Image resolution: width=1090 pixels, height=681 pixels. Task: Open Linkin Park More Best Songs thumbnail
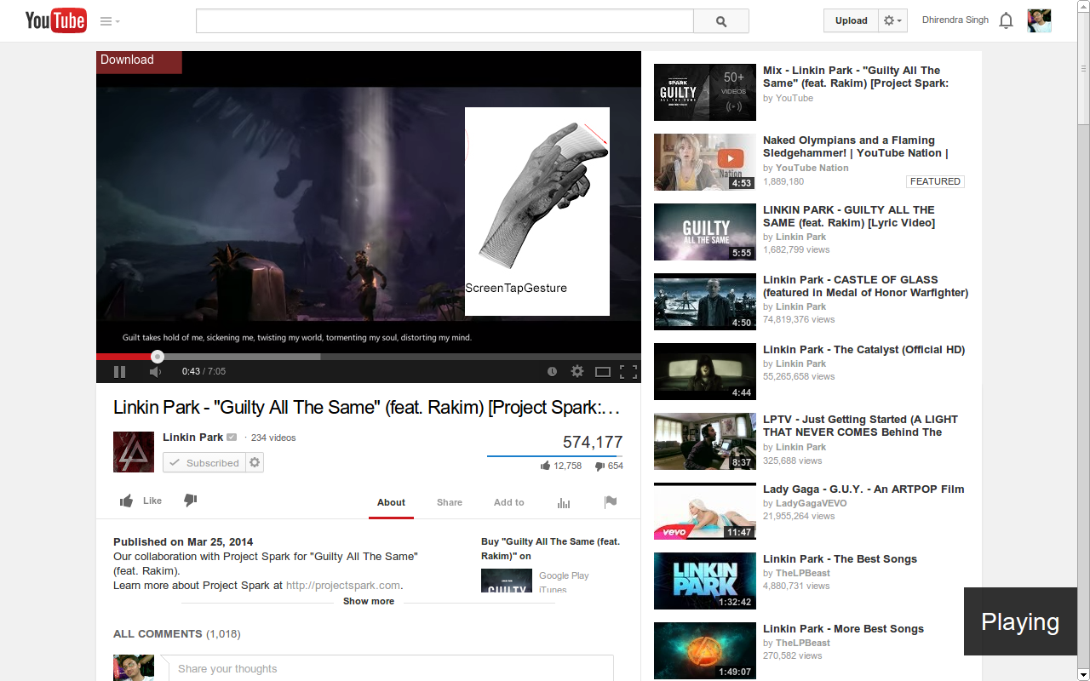(x=705, y=650)
